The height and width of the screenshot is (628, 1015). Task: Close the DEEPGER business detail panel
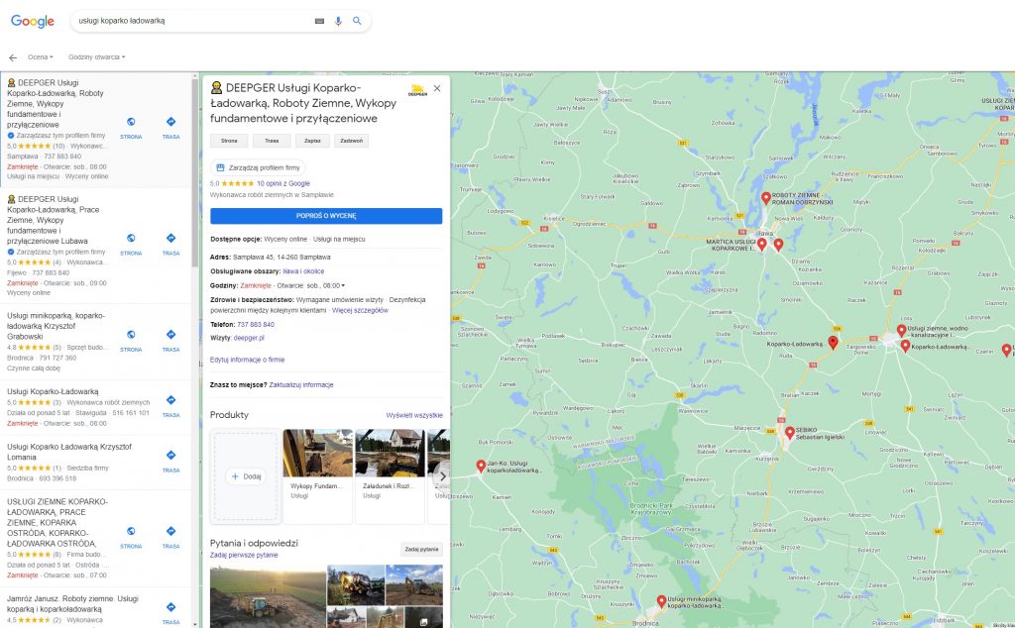click(437, 88)
